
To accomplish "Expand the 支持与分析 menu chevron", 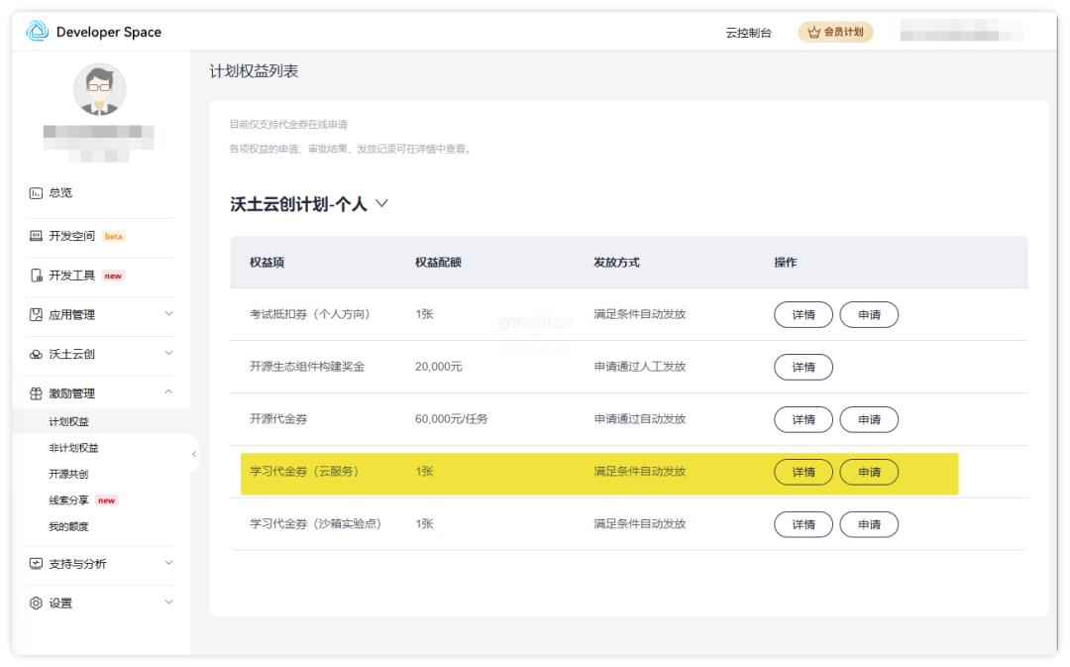I will point(168,563).
